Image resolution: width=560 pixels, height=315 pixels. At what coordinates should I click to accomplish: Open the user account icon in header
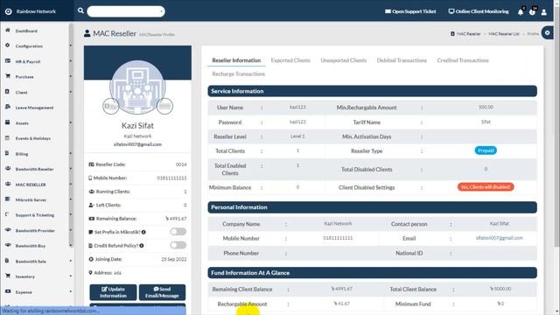(x=543, y=12)
